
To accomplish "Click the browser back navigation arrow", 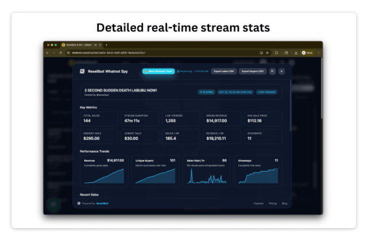I will 48,52.
